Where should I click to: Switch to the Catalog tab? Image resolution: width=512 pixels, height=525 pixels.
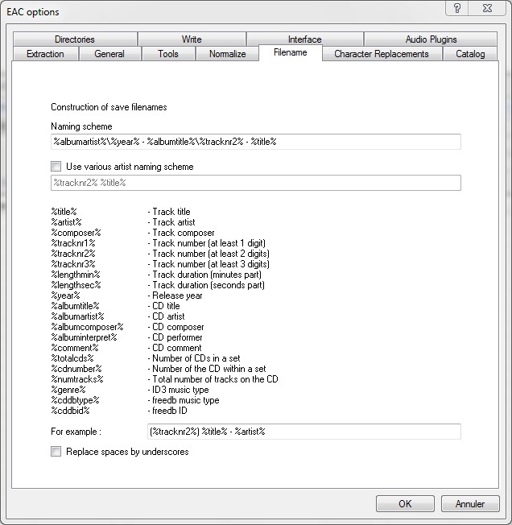470,54
